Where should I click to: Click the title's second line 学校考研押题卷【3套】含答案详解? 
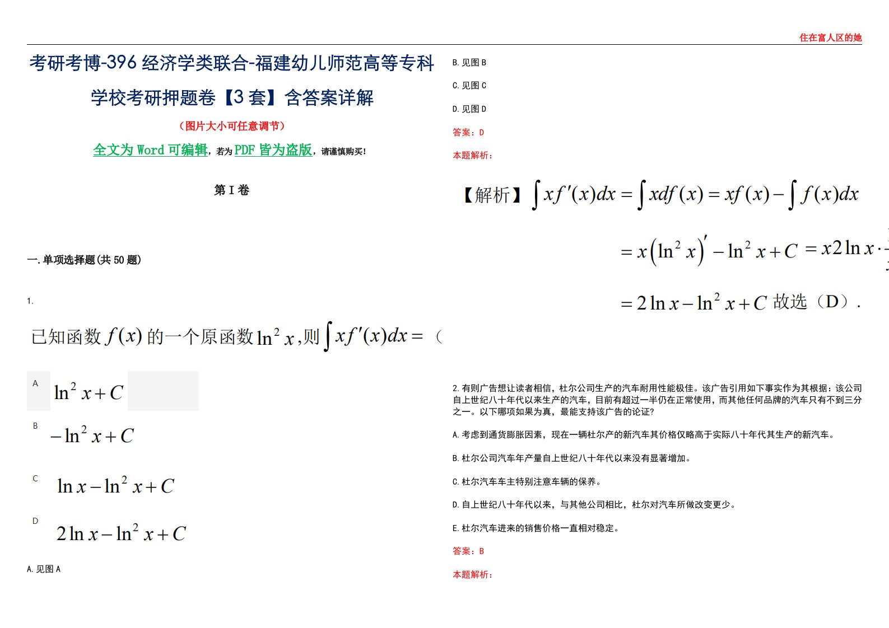pos(232,97)
